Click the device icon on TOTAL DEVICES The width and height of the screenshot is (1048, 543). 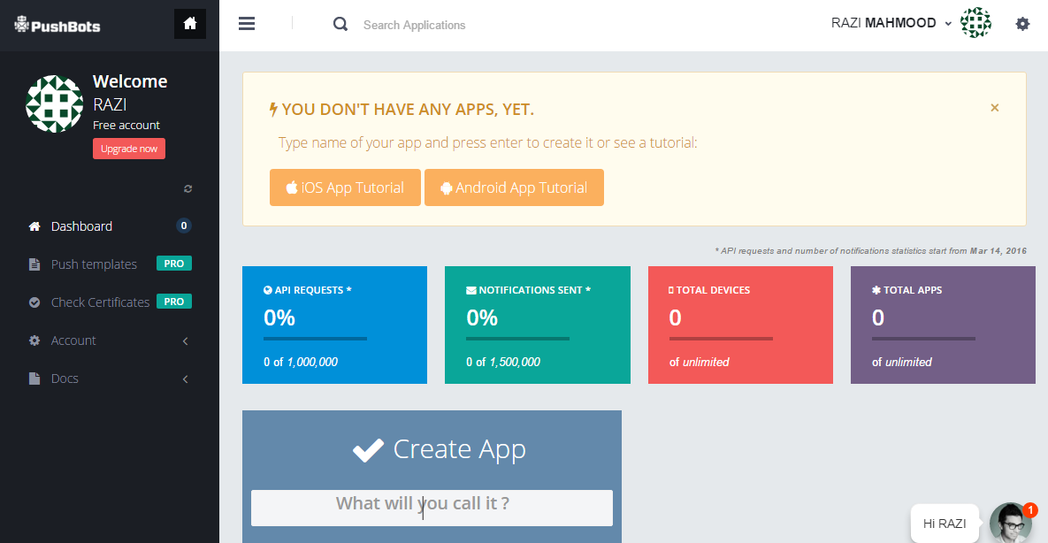pyautogui.click(x=671, y=290)
